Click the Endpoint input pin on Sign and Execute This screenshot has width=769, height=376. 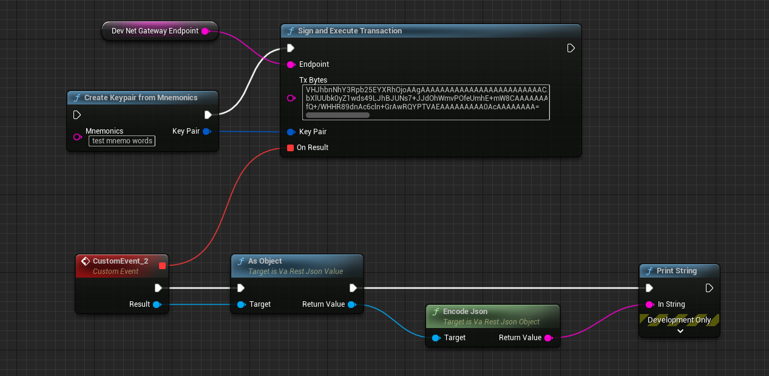pyautogui.click(x=291, y=64)
